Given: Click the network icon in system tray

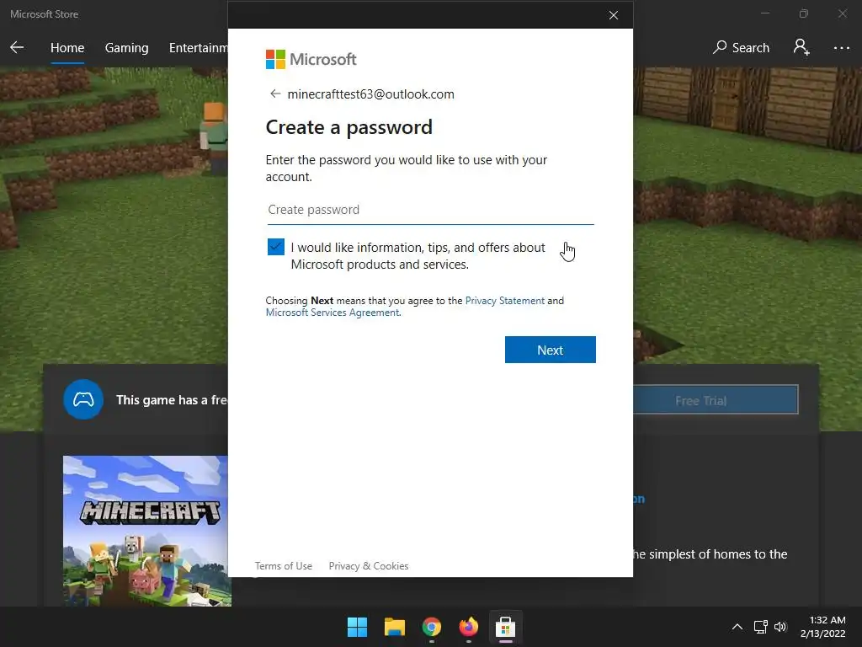Looking at the screenshot, I should coord(760,627).
